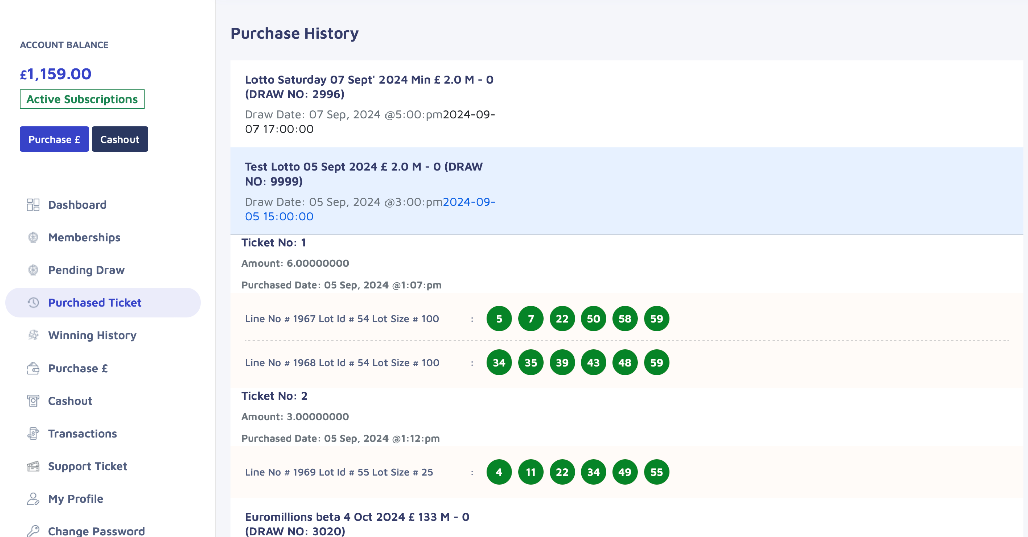Screen dimensions: 1028x537
Task: Open Change Password in the sidebar
Action: pyautogui.click(x=96, y=531)
